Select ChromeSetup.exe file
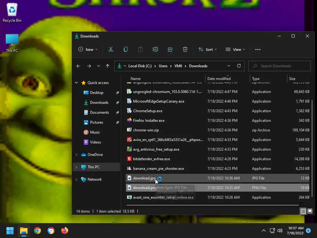Image resolution: width=317 pixels, height=238 pixels. click(x=218, y=111)
